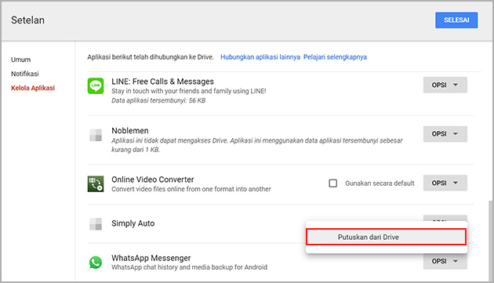Click the Simply Auto placeholder icon
494x283 pixels.
pyautogui.click(x=96, y=223)
